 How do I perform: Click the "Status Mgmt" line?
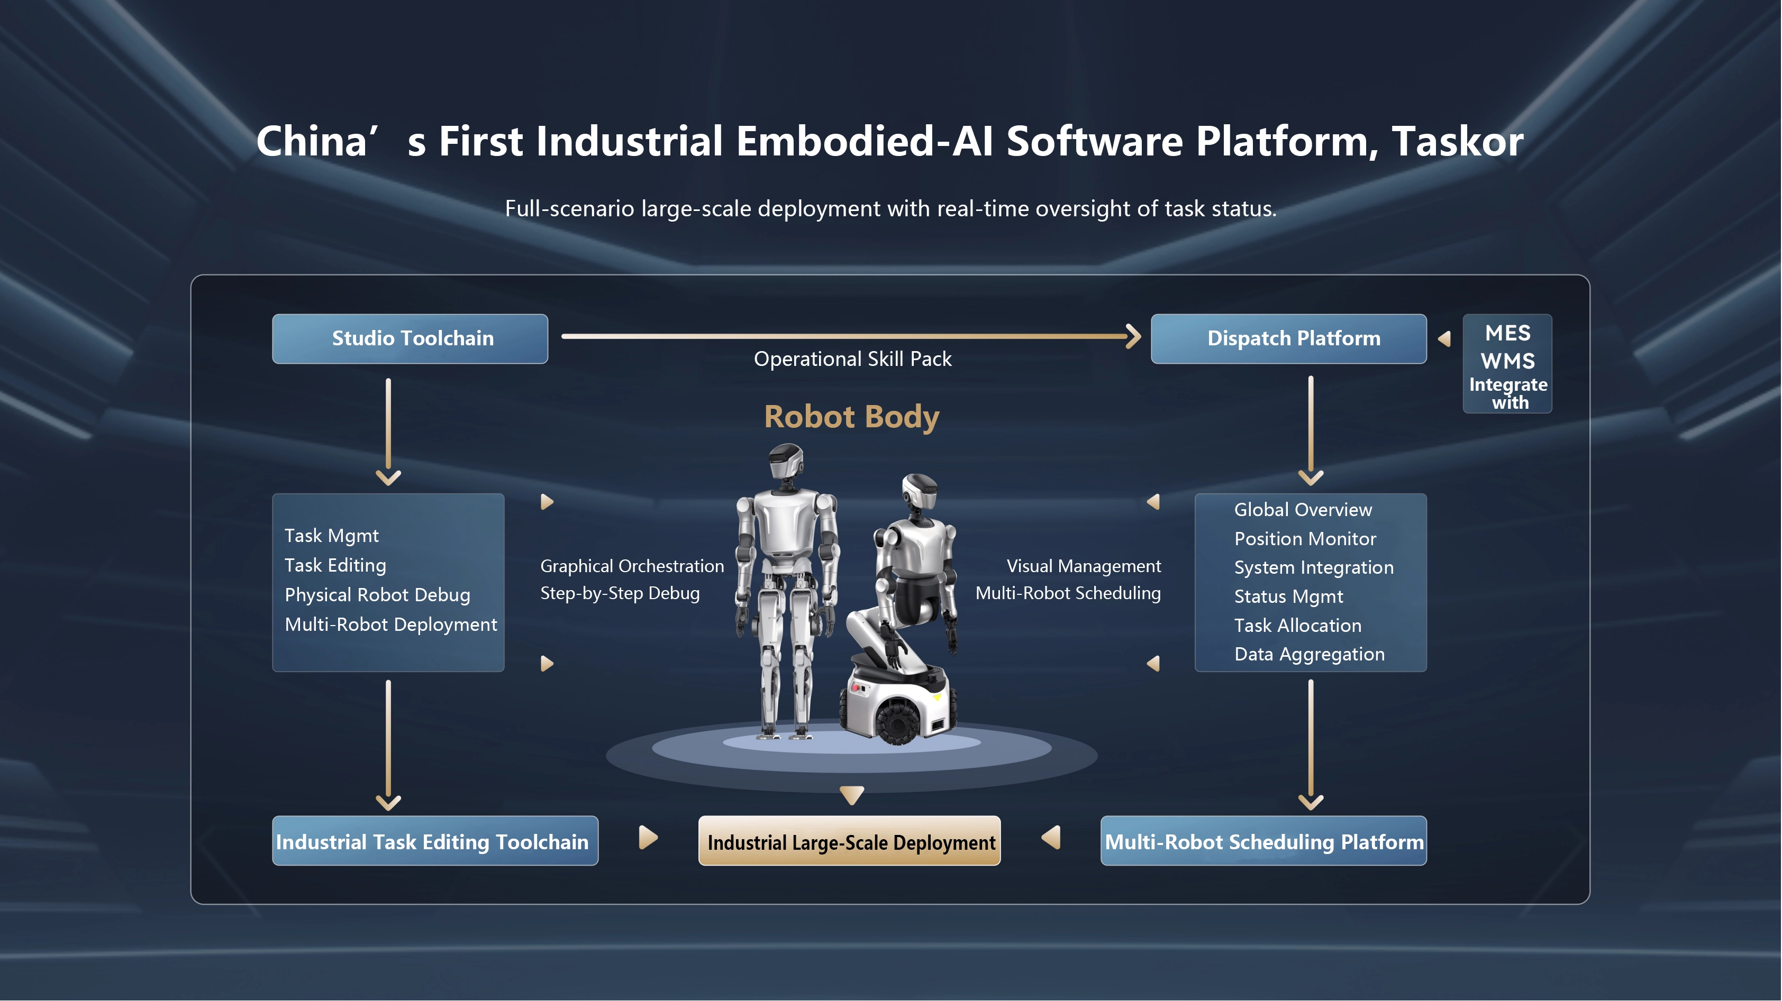[1289, 596]
